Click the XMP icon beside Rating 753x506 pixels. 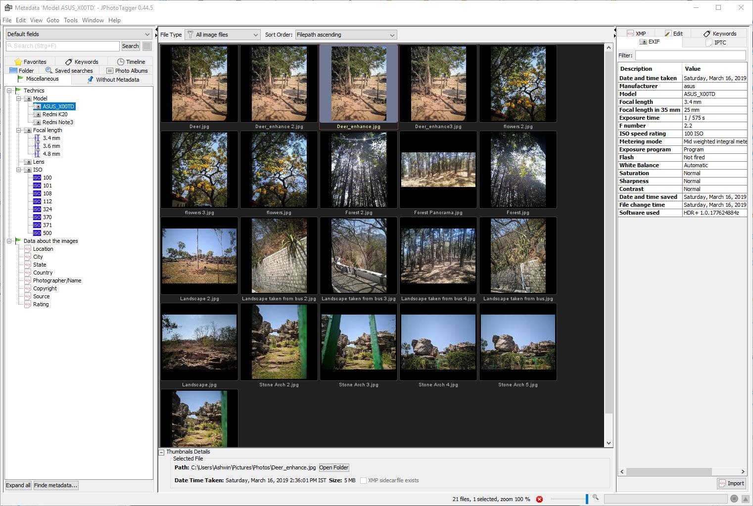28,304
